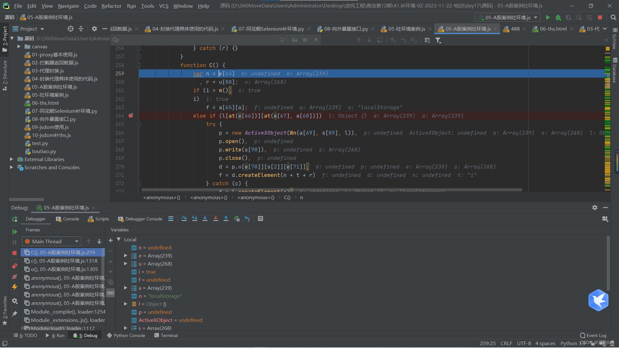Click Locate/Scroll from Source target icon in Project panel
The width and height of the screenshot is (619, 348).
(x=71, y=29)
